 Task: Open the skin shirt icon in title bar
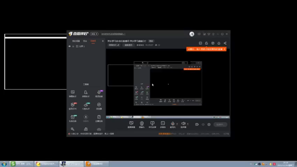pos(209,34)
